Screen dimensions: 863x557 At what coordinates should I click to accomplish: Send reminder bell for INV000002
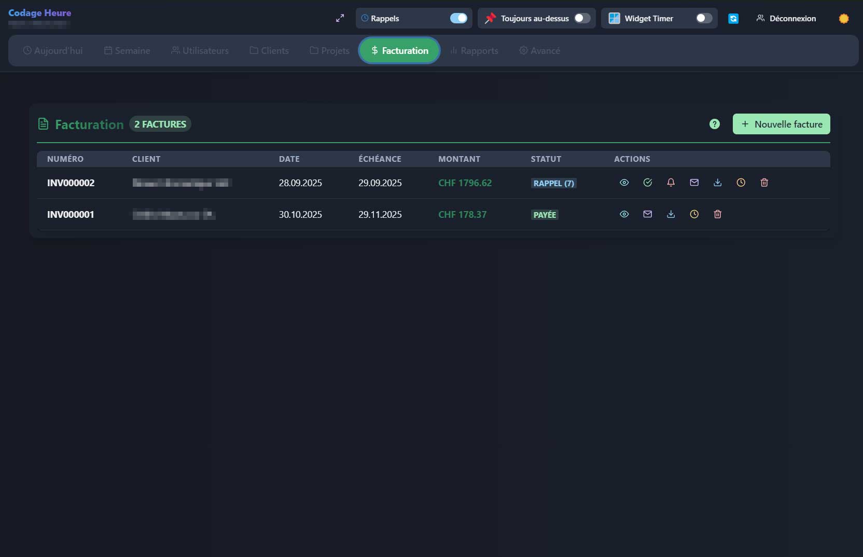(x=671, y=183)
